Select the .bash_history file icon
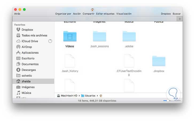195x121 pixels. 70,61
